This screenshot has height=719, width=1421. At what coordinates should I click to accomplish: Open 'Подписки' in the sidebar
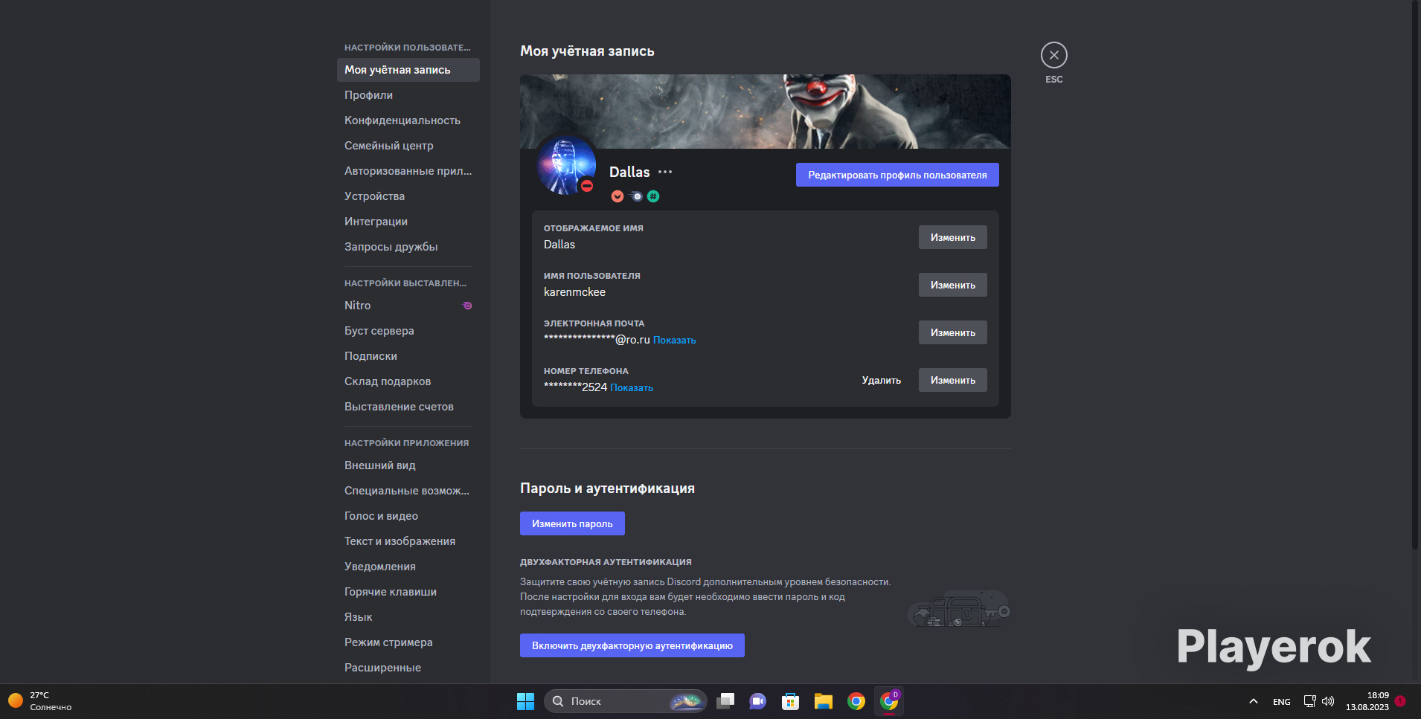(x=408, y=356)
